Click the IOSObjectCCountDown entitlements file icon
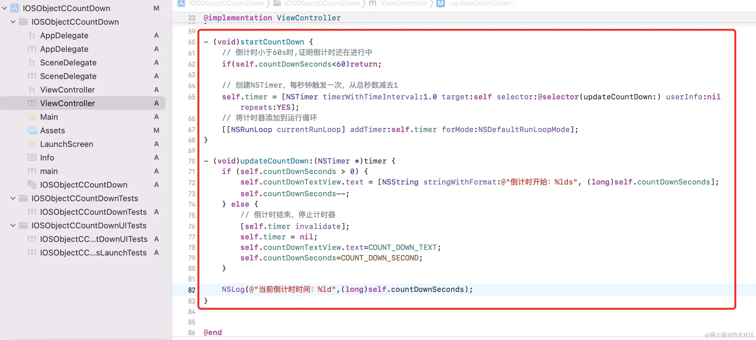 pyautogui.click(x=32, y=185)
